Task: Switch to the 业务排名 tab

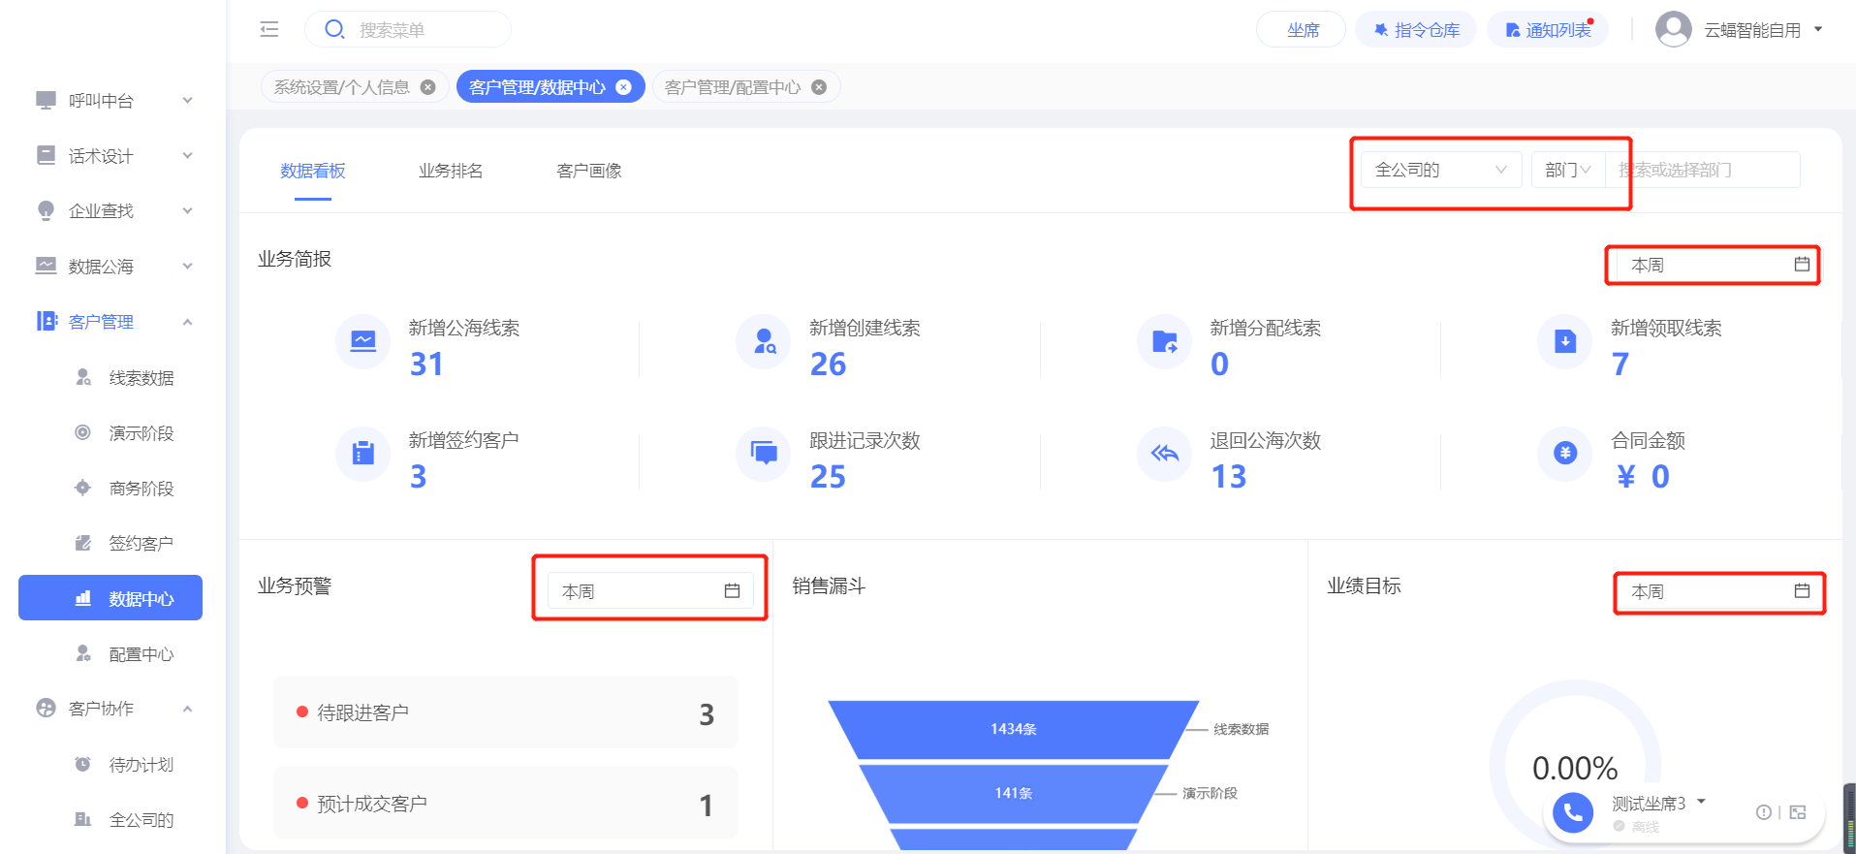Action: 451,171
